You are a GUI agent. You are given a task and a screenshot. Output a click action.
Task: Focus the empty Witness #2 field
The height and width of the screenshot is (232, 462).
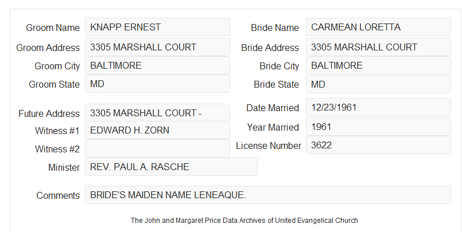point(157,148)
